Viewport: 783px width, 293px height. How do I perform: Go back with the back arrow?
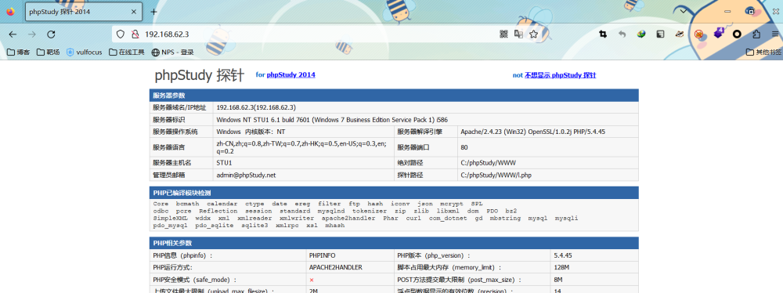[x=13, y=34]
